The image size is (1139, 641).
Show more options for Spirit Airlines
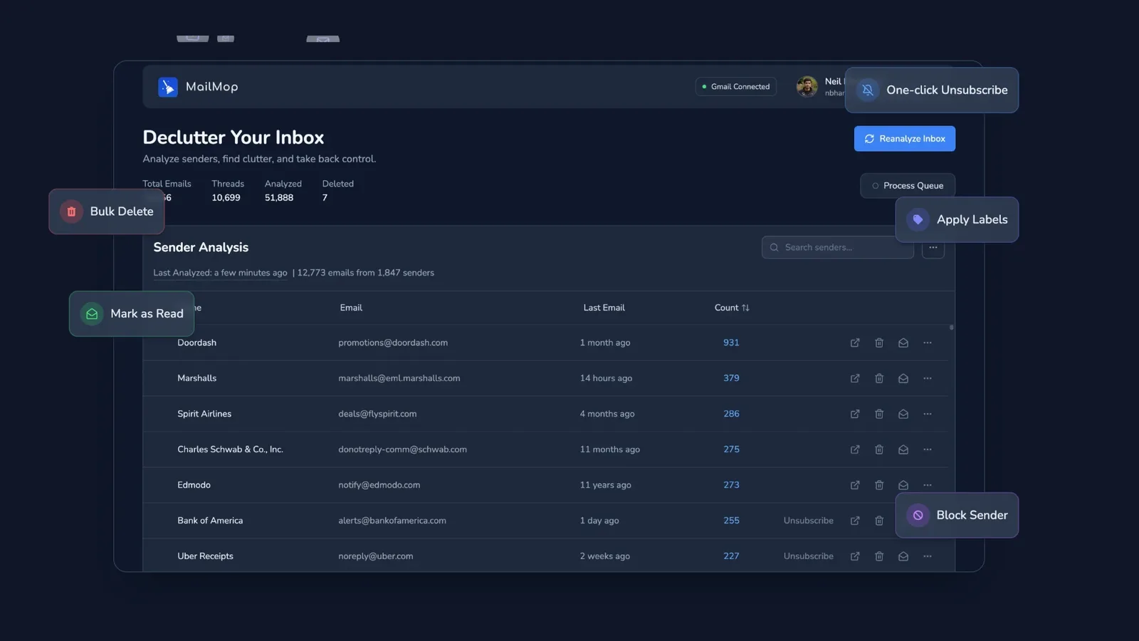point(928,414)
